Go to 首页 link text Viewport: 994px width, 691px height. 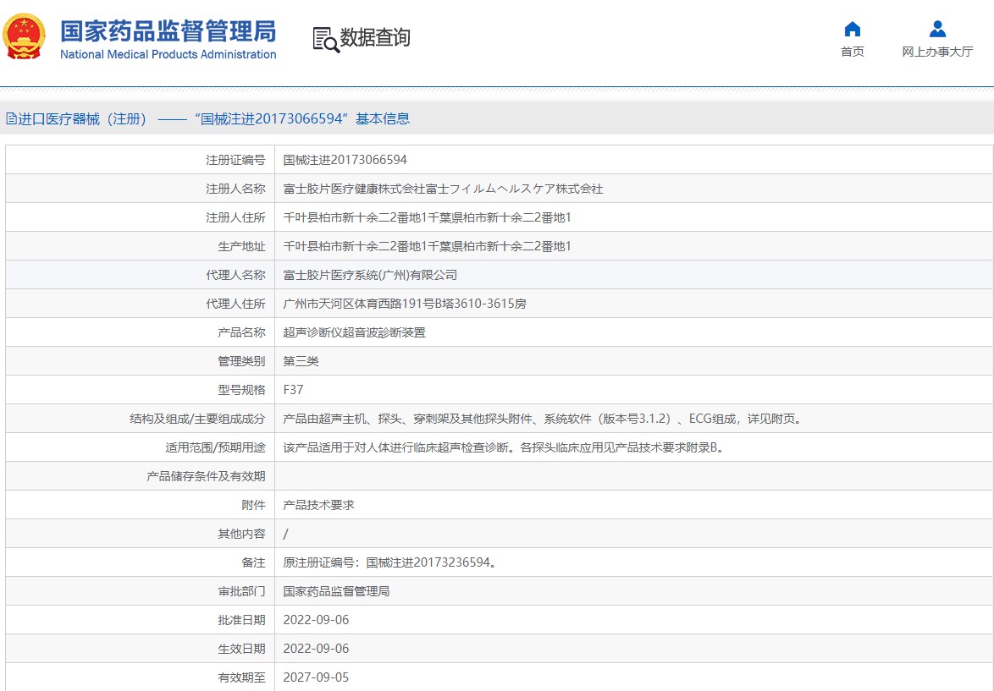point(852,52)
